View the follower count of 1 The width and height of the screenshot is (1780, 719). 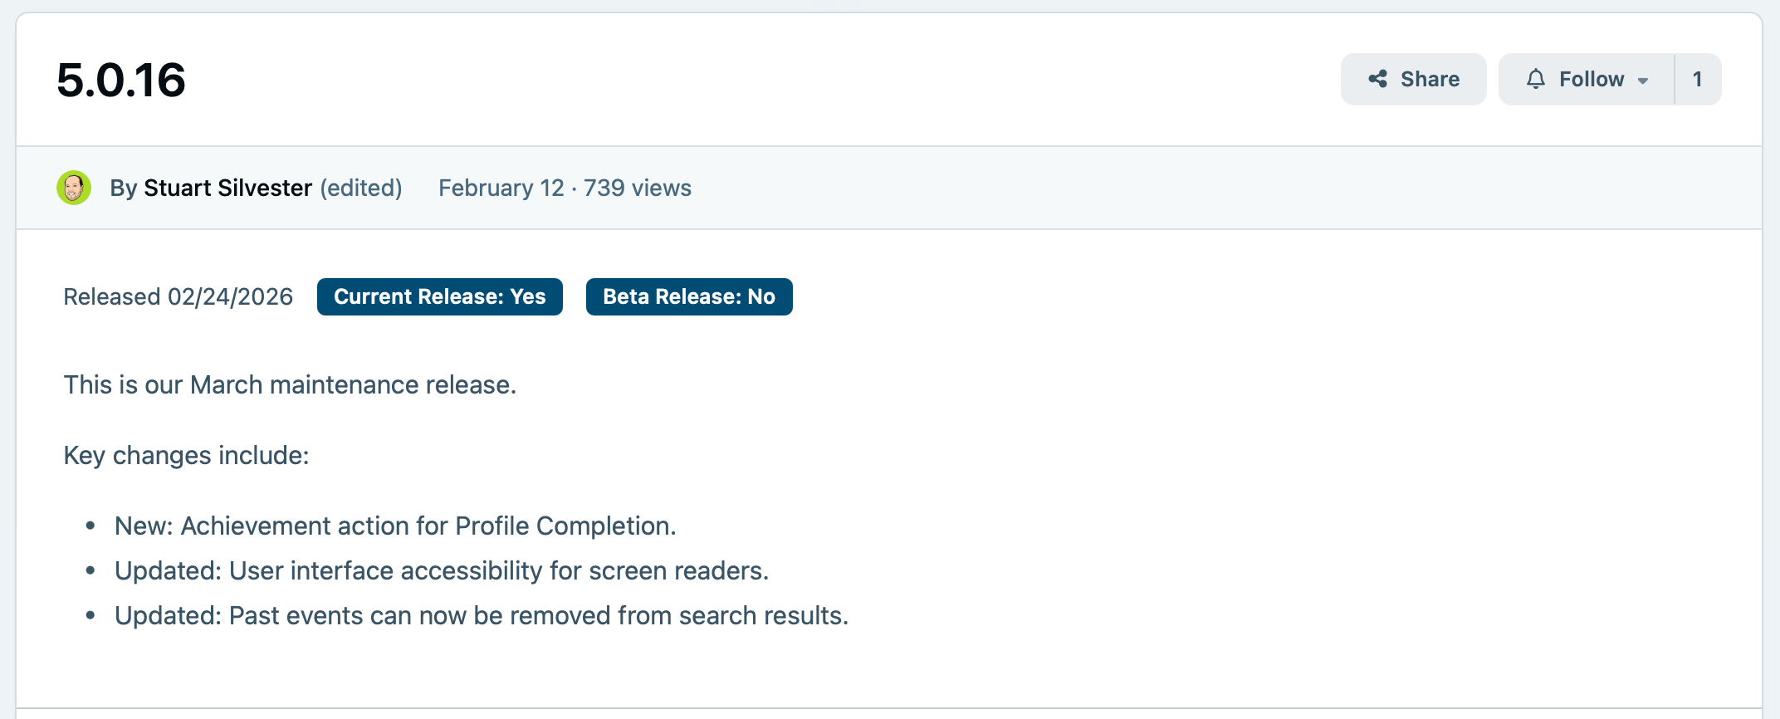(1698, 79)
